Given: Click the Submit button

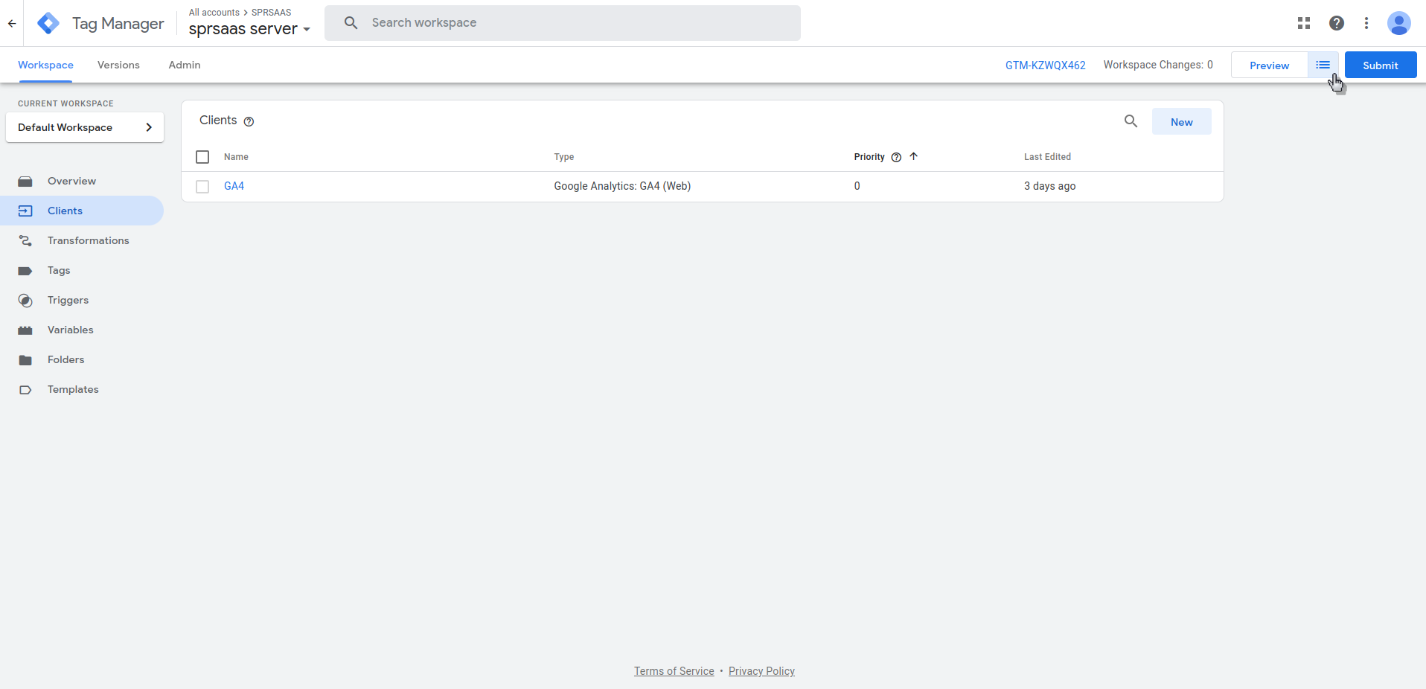Looking at the screenshot, I should pos(1381,65).
